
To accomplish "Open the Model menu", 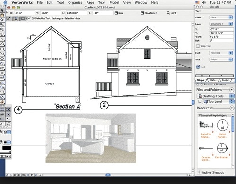I will tap(114, 2).
